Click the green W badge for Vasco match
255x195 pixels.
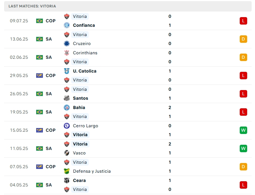pos(243,148)
